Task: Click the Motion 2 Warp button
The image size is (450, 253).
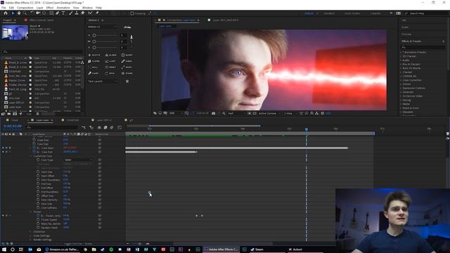Action: (x=94, y=73)
